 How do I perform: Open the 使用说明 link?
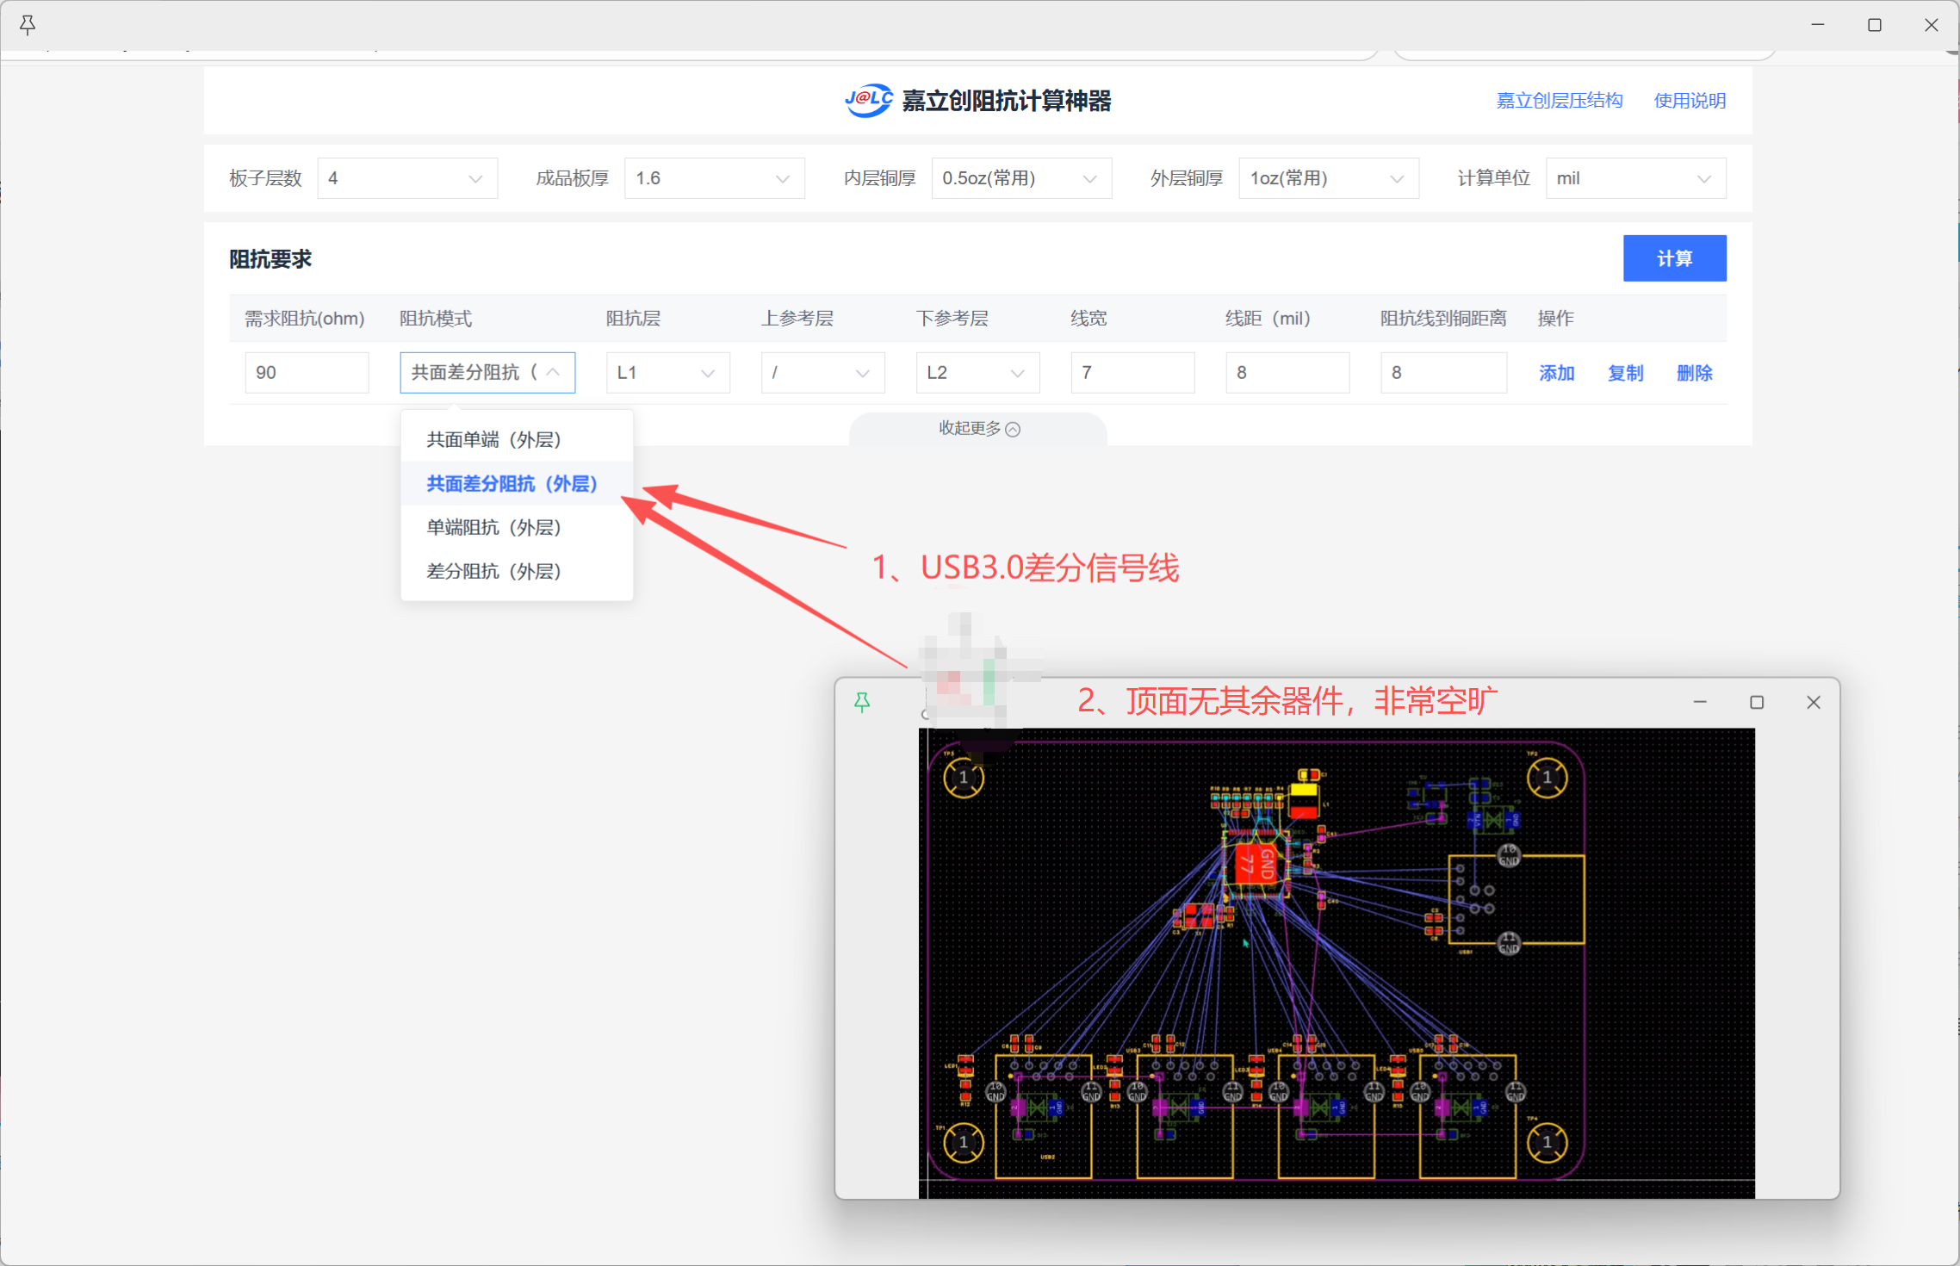(x=1690, y=101)
